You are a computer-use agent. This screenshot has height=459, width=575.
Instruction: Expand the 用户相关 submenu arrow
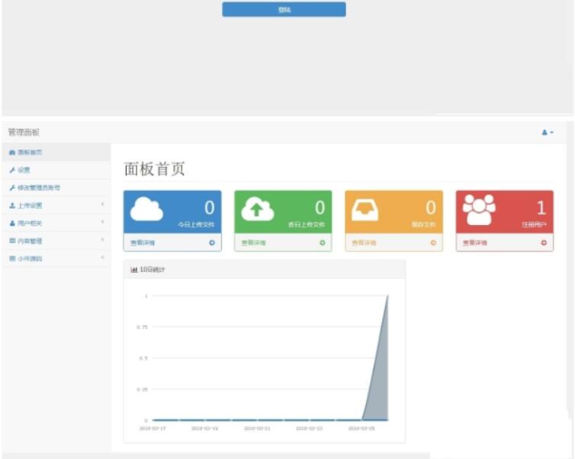click(x=102, y=223)
